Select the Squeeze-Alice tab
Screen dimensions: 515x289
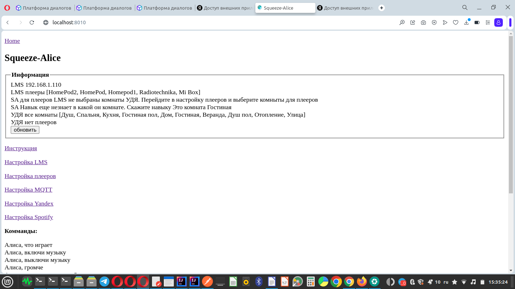[285, 8]
